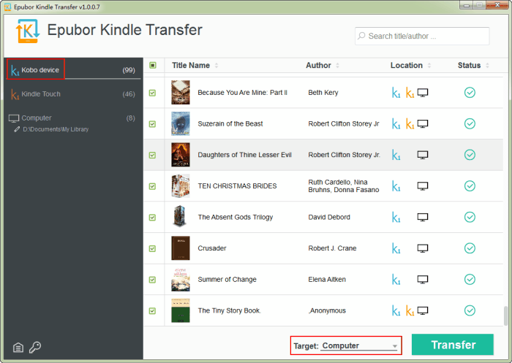Uncheck The Tiny Story Book checkbox
Screen dimensions: 512x363
point(152,311)
